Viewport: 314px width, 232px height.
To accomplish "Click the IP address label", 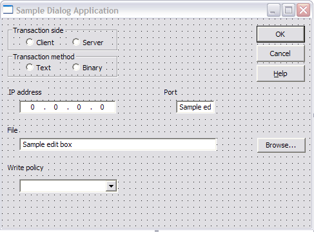I will (25, 92).
